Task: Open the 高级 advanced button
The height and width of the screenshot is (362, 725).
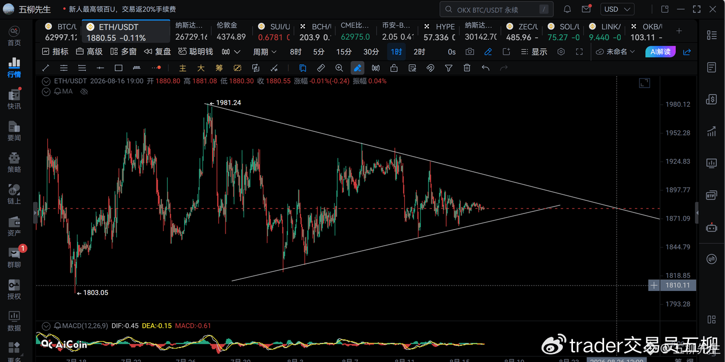Action: 89,52
